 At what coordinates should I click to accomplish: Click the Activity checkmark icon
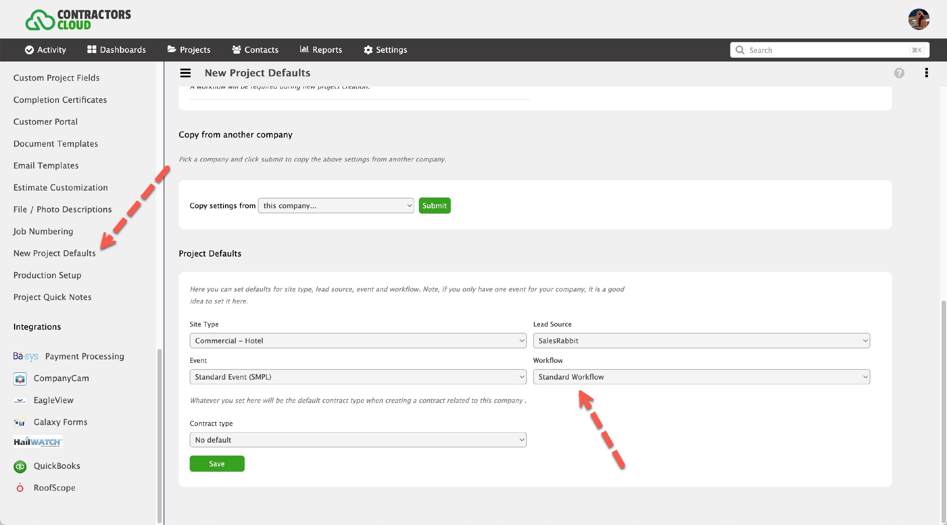click(x=29, y=50)
